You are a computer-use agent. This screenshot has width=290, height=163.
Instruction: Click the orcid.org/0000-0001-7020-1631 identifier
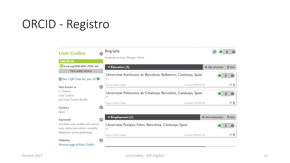pos(81,66)
